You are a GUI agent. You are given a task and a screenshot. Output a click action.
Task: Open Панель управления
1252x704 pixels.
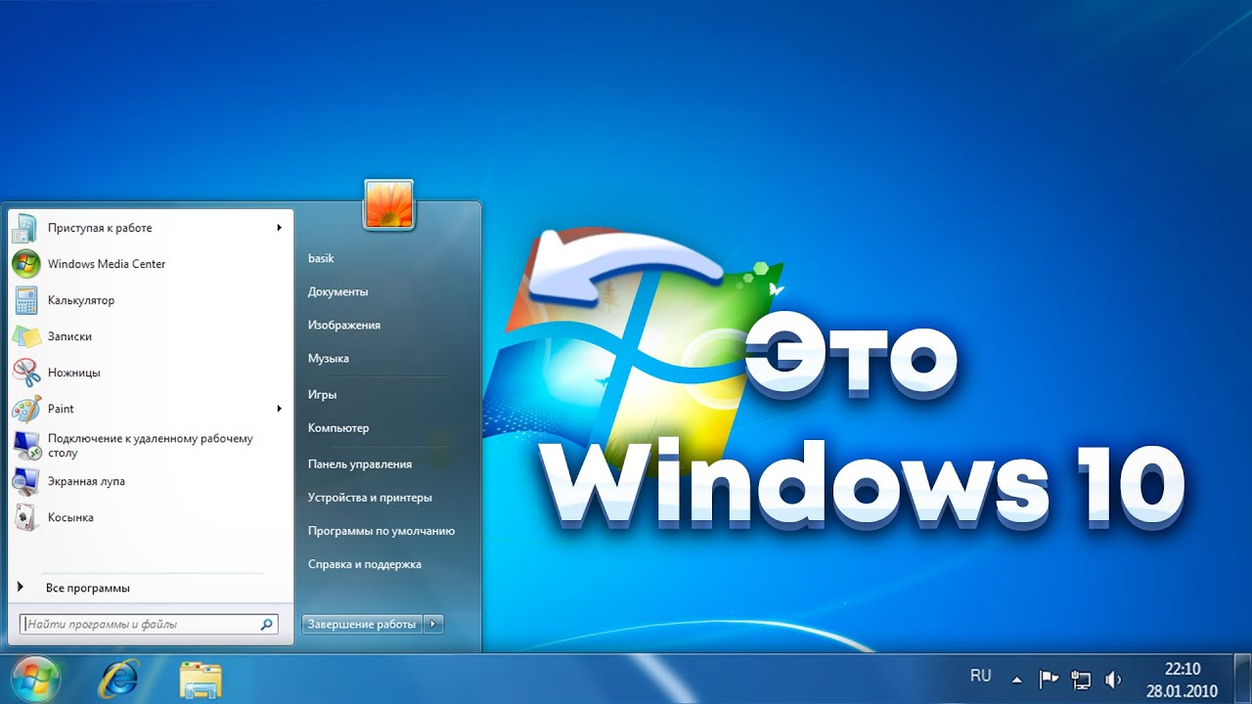click(x=360, y=464)
